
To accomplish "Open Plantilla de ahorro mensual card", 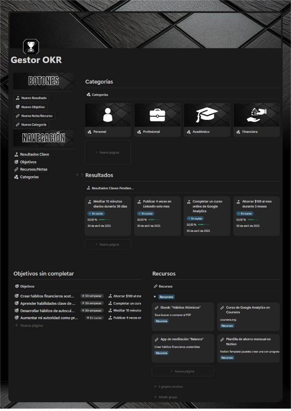I will point(248,348).
